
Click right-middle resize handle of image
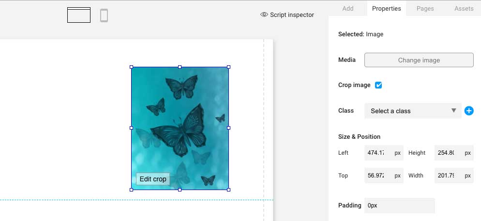click(x=228, y=128)
